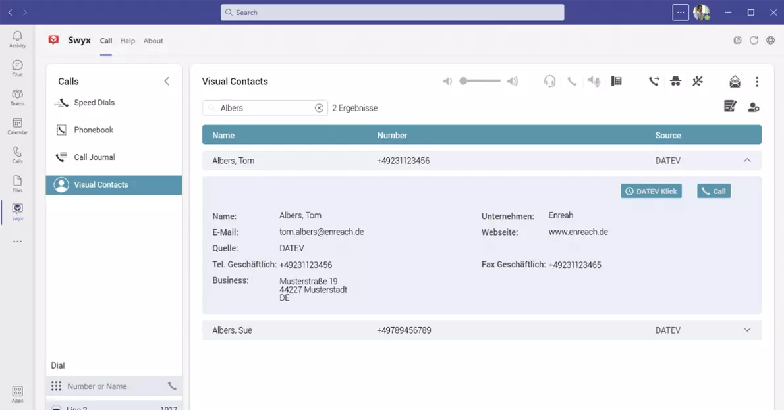Click the desk phone keypad icon

click(616, 82)
